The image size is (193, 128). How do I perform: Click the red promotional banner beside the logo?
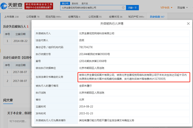39,6
